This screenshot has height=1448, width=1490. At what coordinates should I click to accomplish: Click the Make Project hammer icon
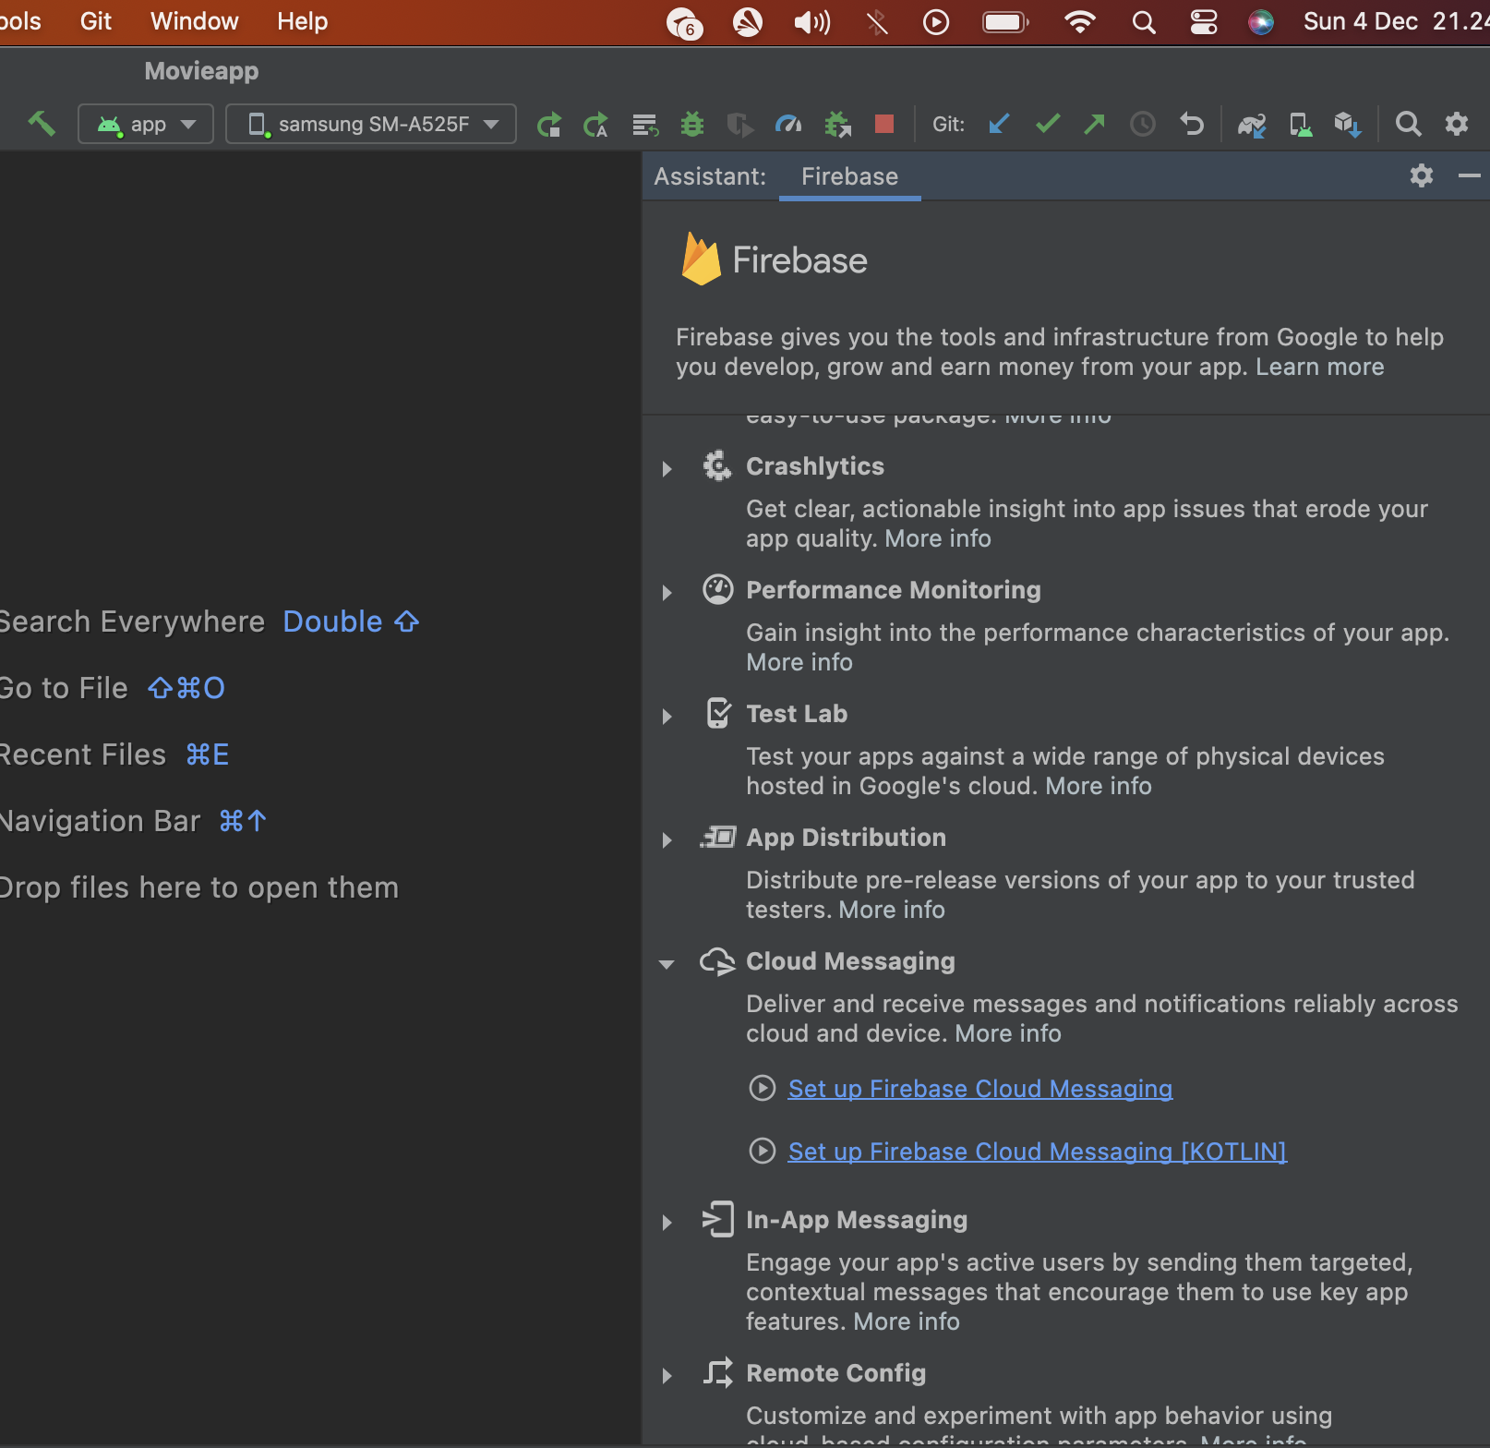42,123
